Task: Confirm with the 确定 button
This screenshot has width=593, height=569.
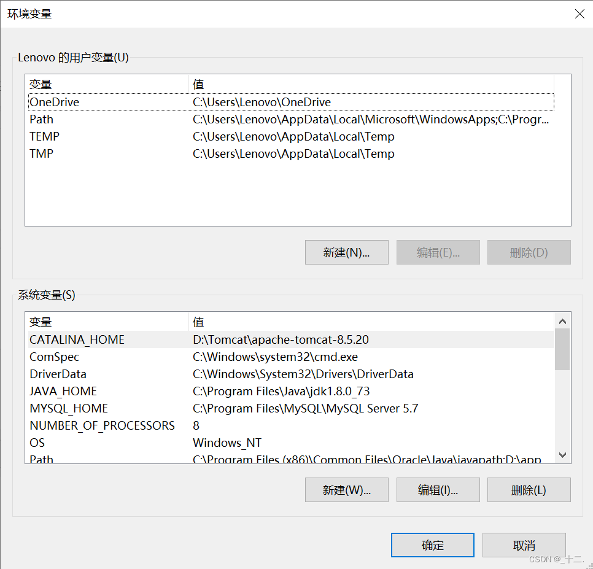Action: [433, 545]
